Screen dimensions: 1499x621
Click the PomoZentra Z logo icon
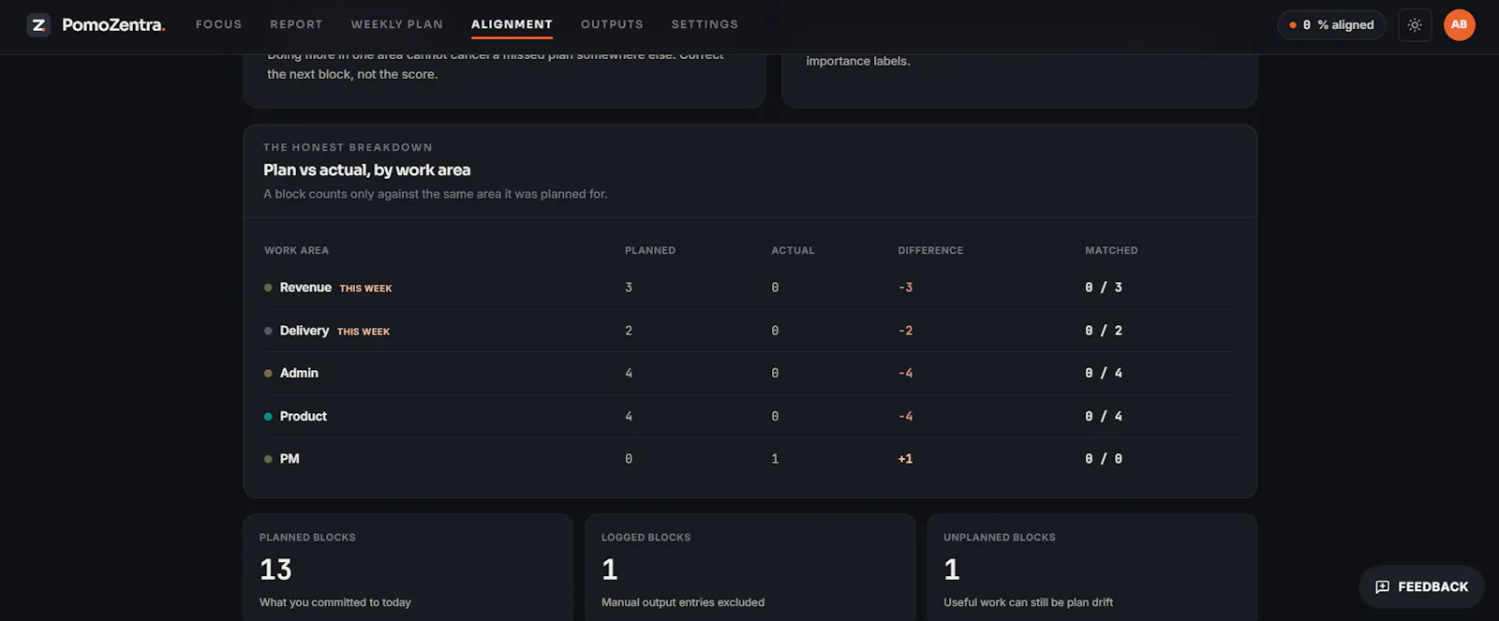[x=38, y=25]
